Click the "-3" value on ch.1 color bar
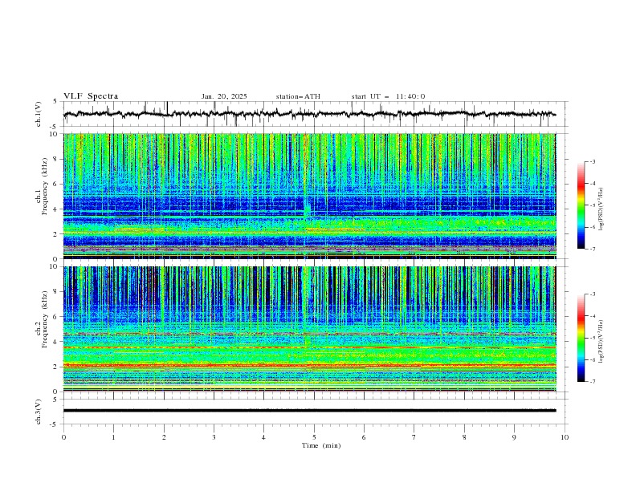Screen dimensions: 636x491 [x=592, y=161]
